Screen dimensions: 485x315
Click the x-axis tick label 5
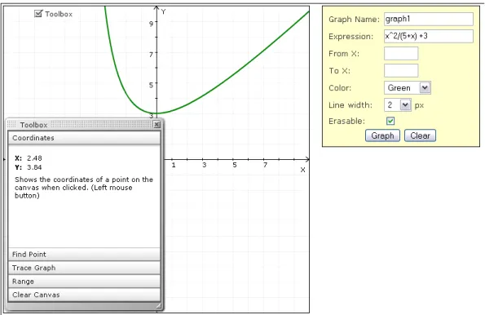pyautogui.click(x=235, y=165)
